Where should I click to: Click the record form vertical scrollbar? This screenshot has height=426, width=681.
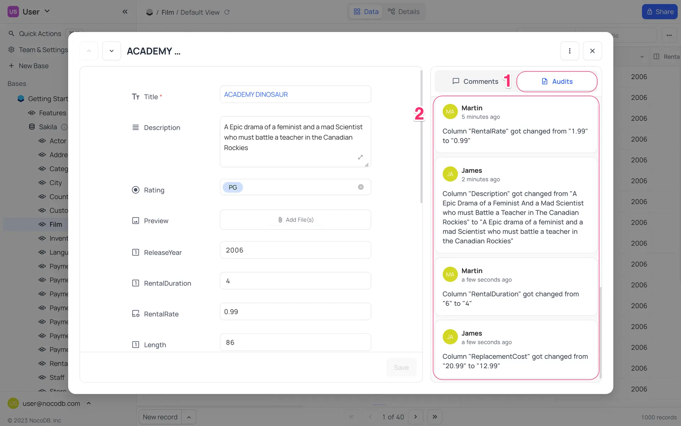point(421,137)
